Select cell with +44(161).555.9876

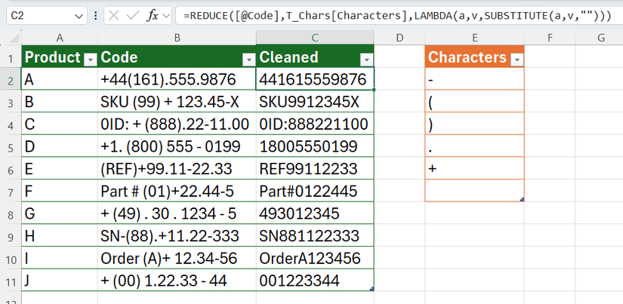point(177,79)
